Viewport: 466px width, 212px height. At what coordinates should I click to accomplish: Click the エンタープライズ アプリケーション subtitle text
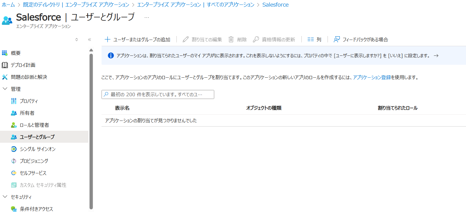pos(44,26)
